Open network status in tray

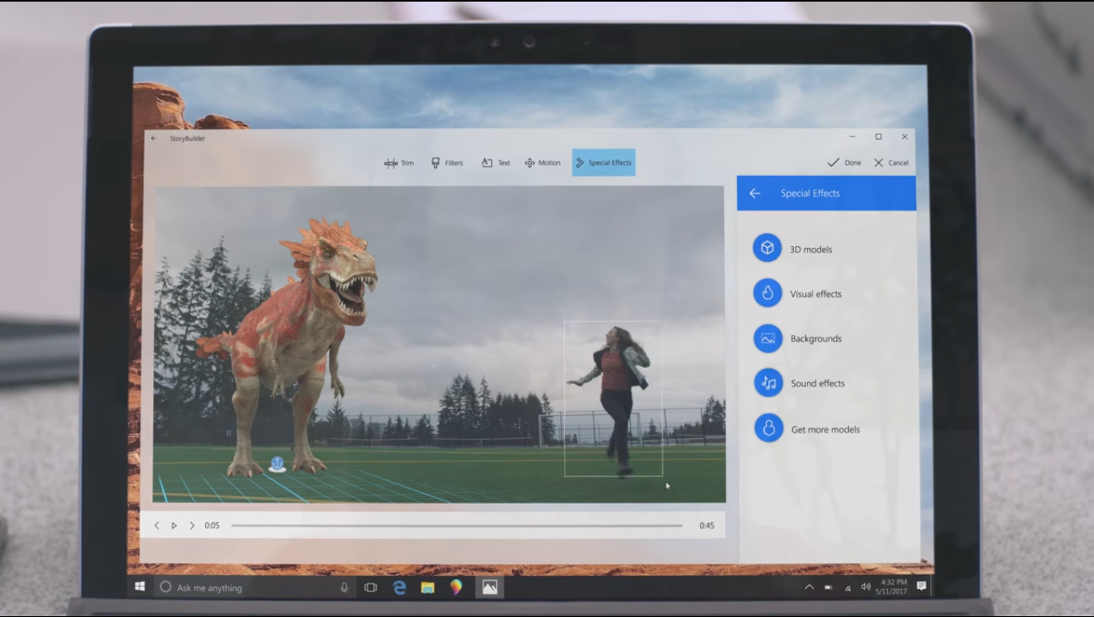847,587
